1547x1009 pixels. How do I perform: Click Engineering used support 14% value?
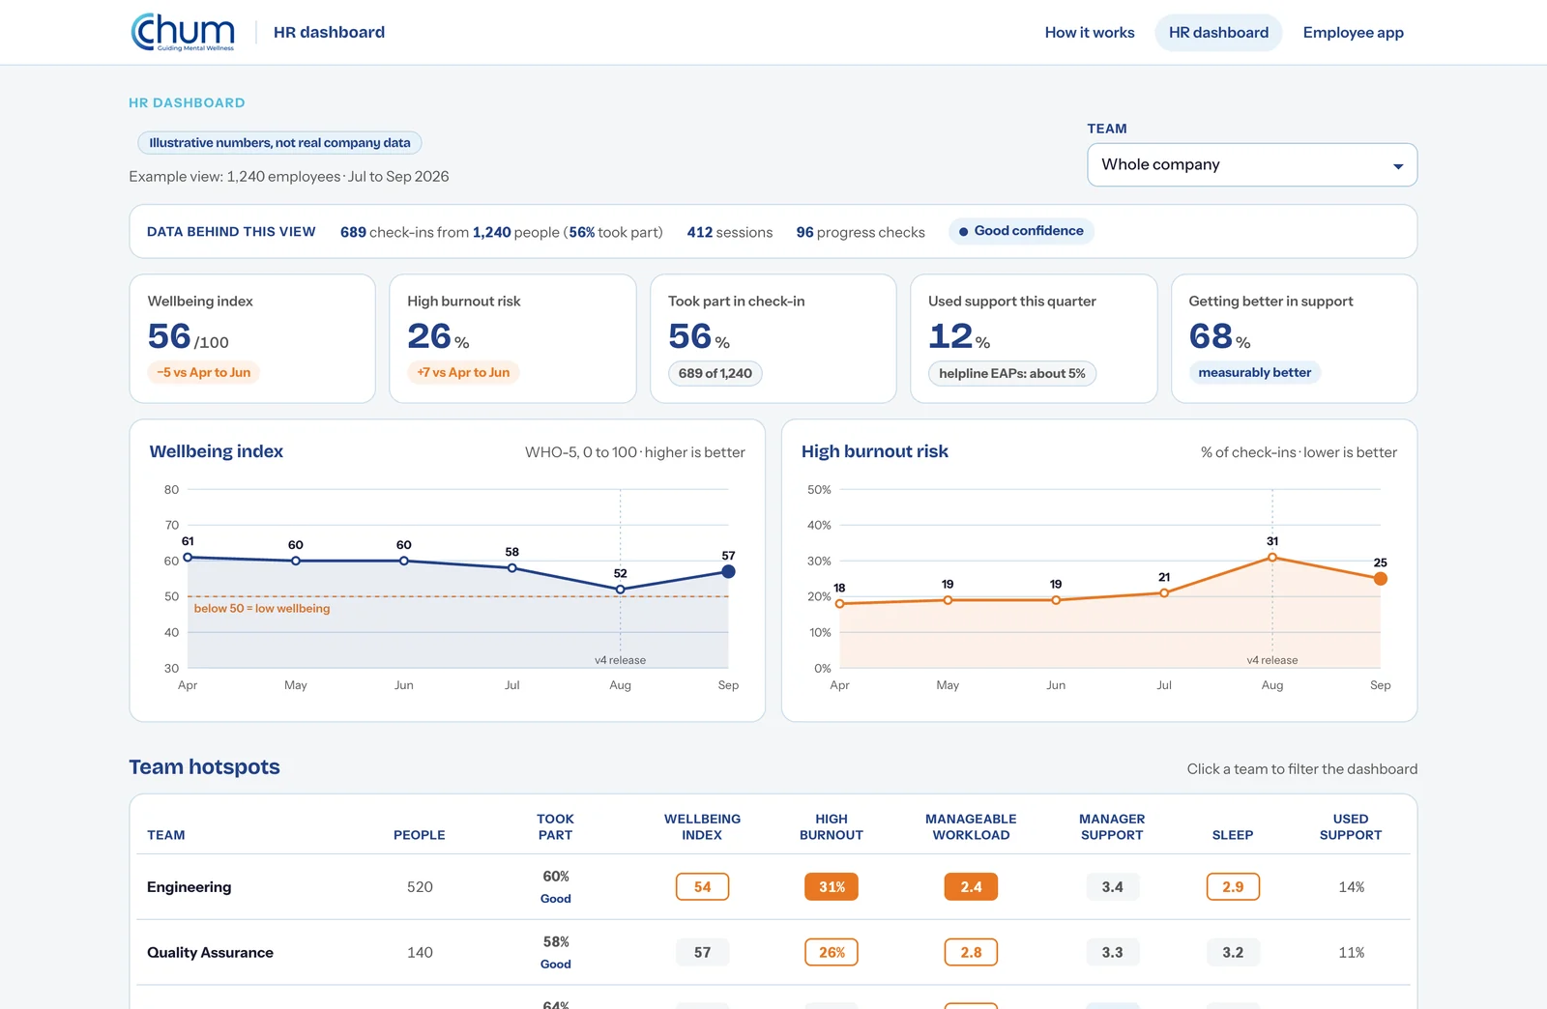[1352, 887]
